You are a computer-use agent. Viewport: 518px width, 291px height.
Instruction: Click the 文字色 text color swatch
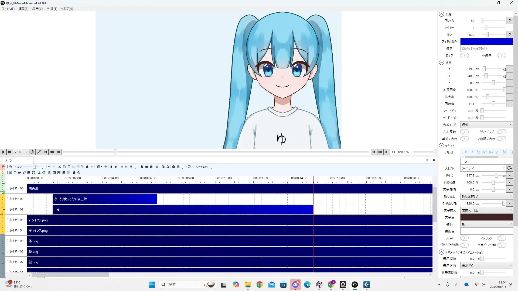pyautogui.click(x=486, y=217)
